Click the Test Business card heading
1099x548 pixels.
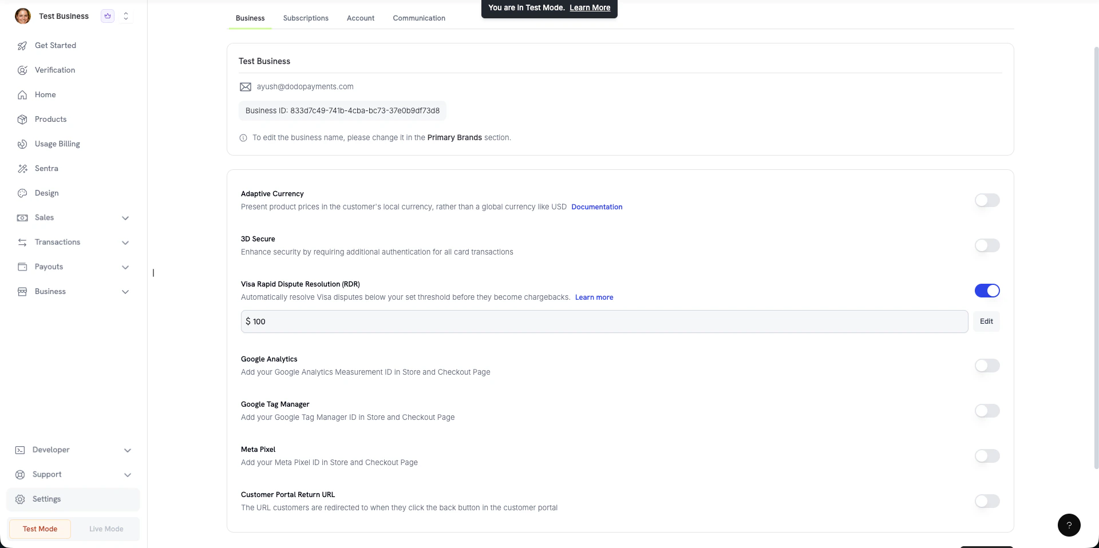coord(264,61)
